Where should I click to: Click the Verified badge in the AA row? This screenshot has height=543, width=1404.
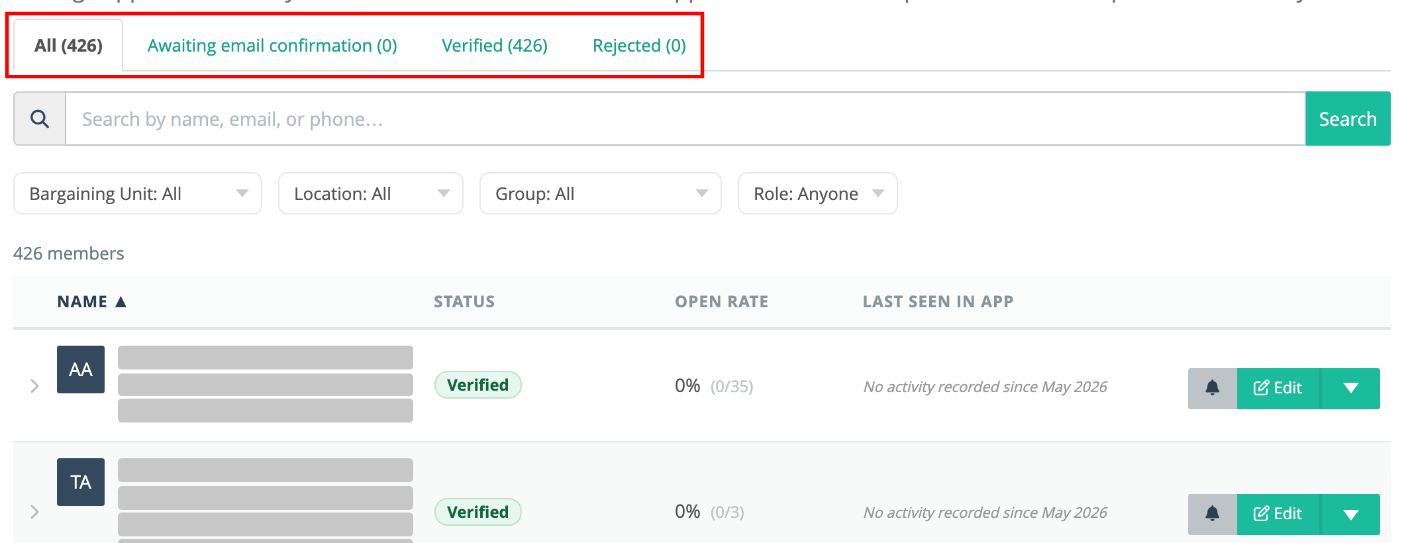coord(478,385)
